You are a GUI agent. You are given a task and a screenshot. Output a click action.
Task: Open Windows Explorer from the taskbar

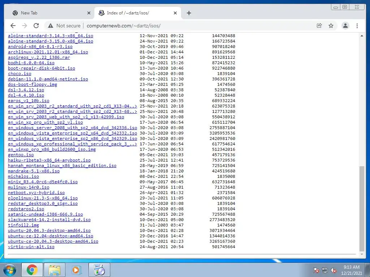pyautogui.click(x=55, y=270)
